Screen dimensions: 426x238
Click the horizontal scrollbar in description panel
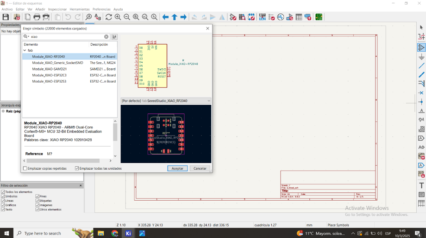63,161
